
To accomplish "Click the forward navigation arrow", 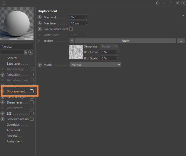I will (x=164, y=3).
